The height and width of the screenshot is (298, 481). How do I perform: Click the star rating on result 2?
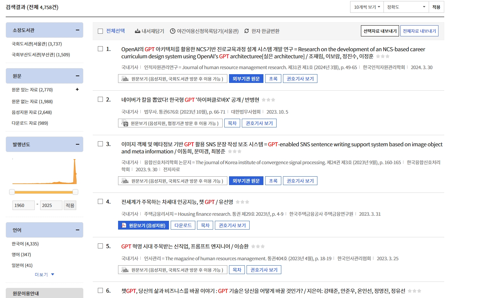(268, 100)
